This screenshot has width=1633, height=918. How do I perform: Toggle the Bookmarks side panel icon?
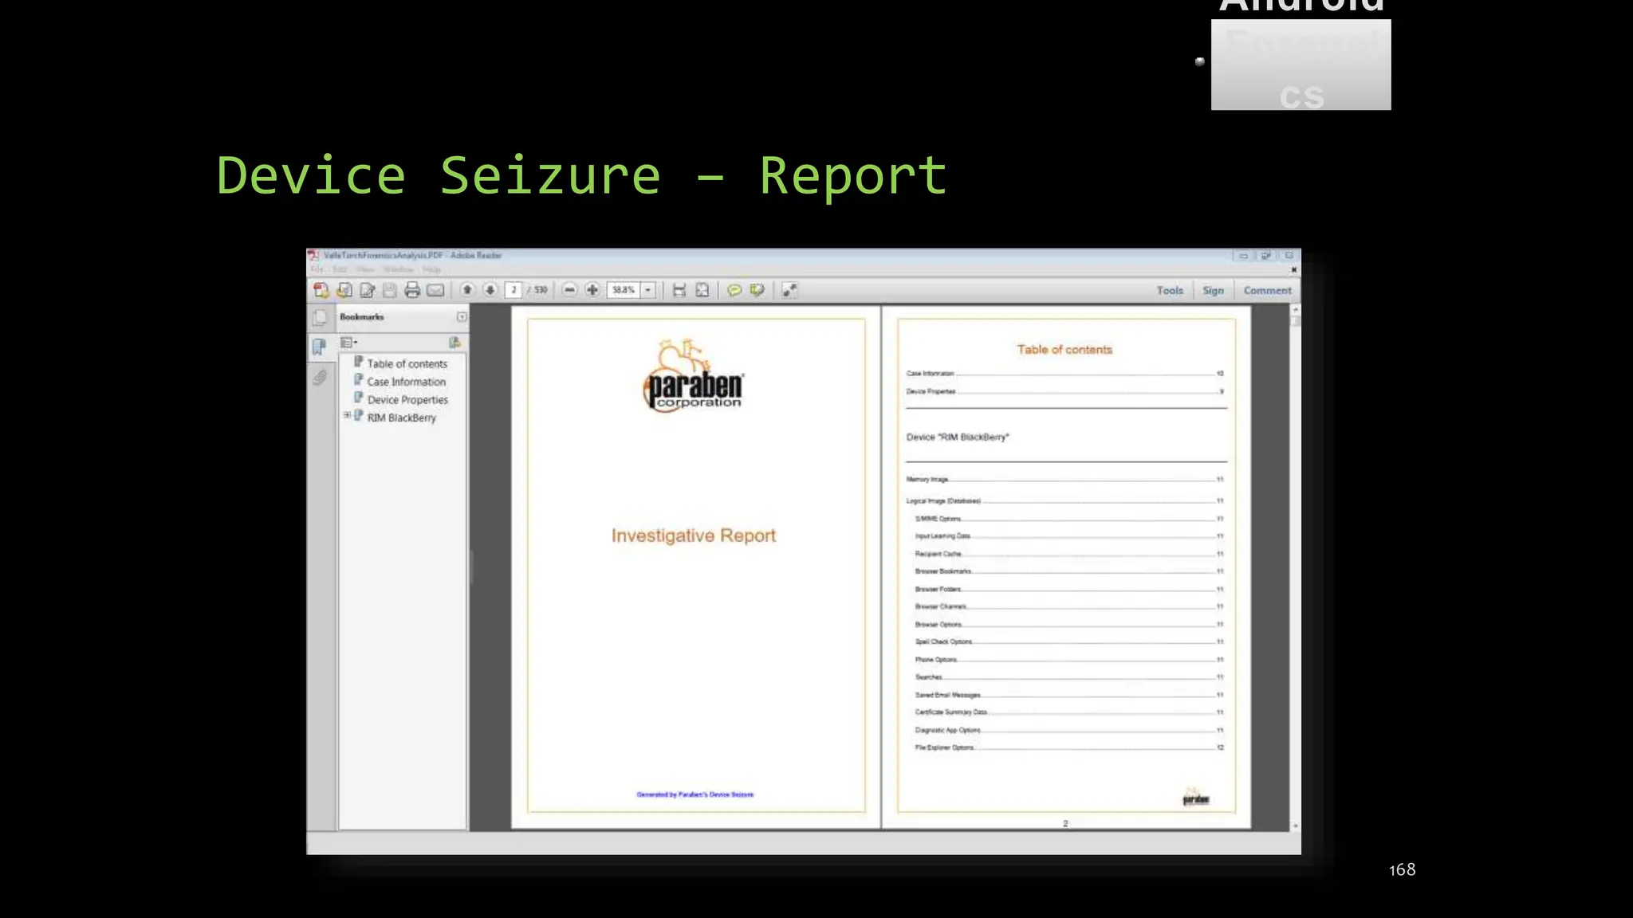320,347
